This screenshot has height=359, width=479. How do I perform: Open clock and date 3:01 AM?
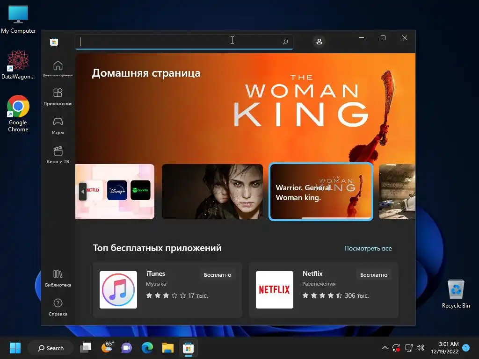pyautogui.click(x=445, y=348)
